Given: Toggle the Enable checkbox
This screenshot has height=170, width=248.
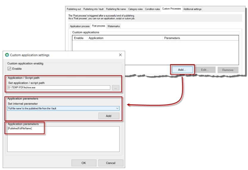Looking at the screenshot, I should [x=10, y=69].
